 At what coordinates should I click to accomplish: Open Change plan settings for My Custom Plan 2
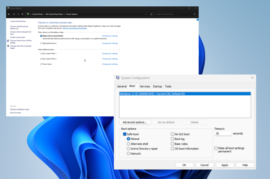[110, 59]
